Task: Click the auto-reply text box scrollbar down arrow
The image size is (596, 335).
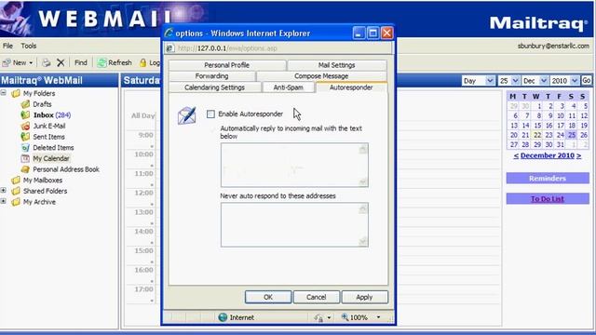Action: 363,182
